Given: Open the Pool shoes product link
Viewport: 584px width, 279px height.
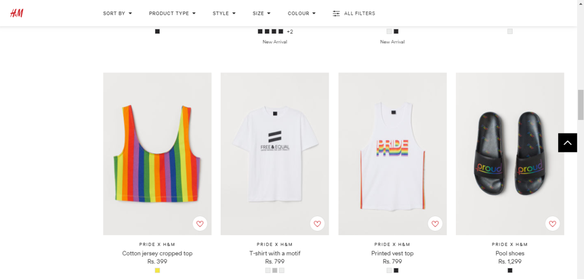Looking at the screenshot, I should pyautogui.click(x=510, y=253).
